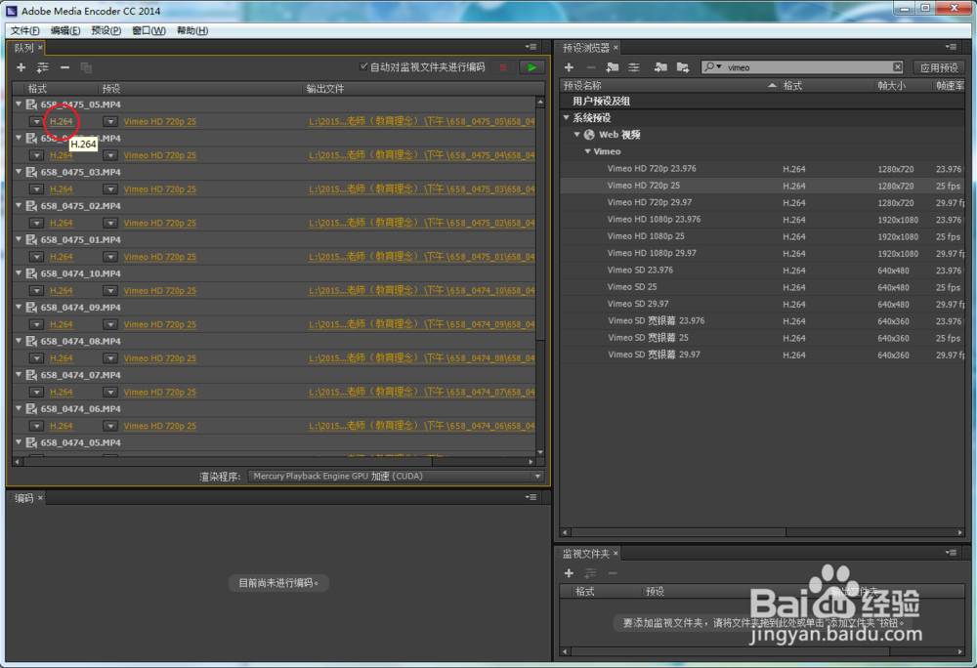Open the 文件(F) menu
This screenshot has height=668, width=977.
(x=25, y=30)
